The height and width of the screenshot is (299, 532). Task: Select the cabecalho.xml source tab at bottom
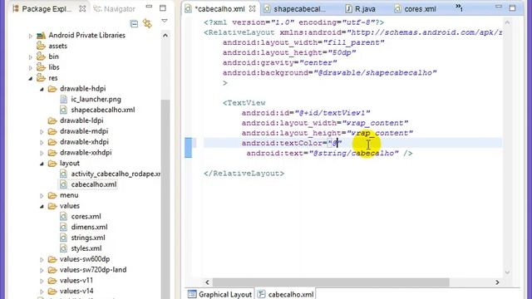click(x=286, y=294)
